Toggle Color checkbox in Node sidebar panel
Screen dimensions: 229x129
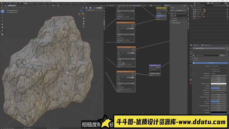(x=174, y=19)
